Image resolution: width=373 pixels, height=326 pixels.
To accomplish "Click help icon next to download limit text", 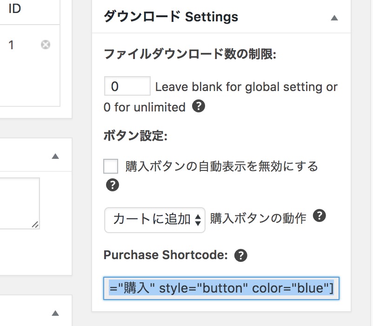I will (x=199, y=106).
